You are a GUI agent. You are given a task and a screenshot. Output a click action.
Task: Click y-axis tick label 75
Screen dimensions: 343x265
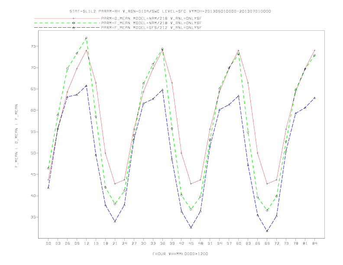(33, 46)
